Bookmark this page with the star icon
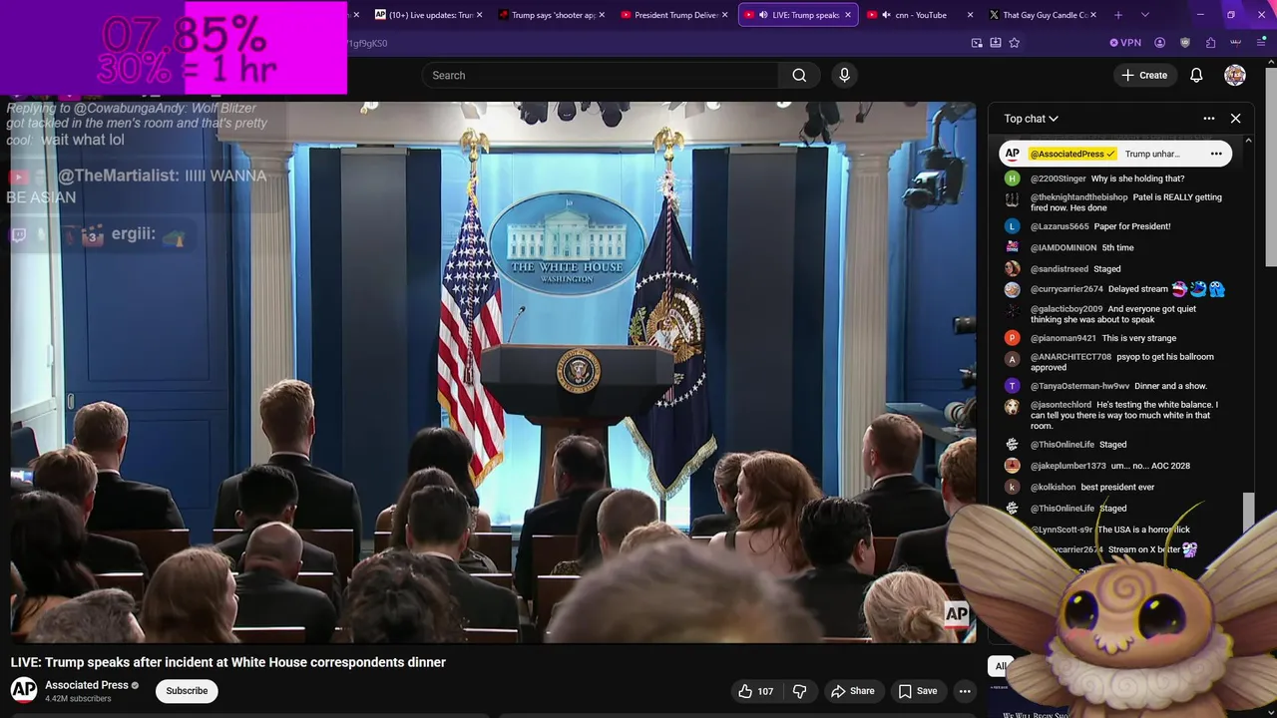Image resolution: width=1277 pixels, height=718 pixels. tap(1015, 43)
